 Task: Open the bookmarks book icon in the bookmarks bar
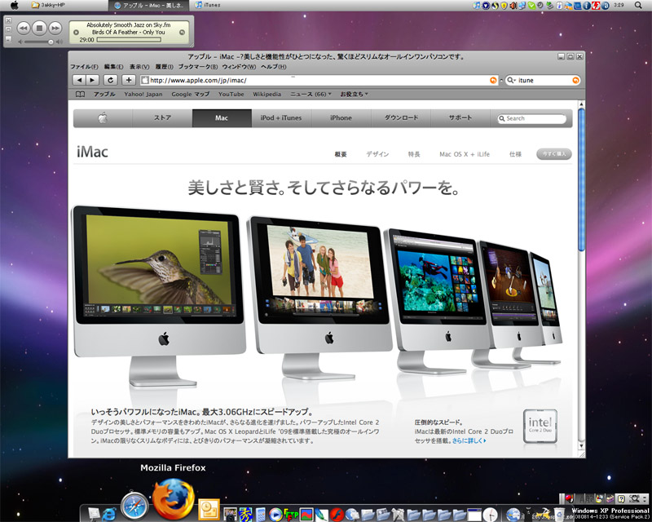tap(80, 95)
